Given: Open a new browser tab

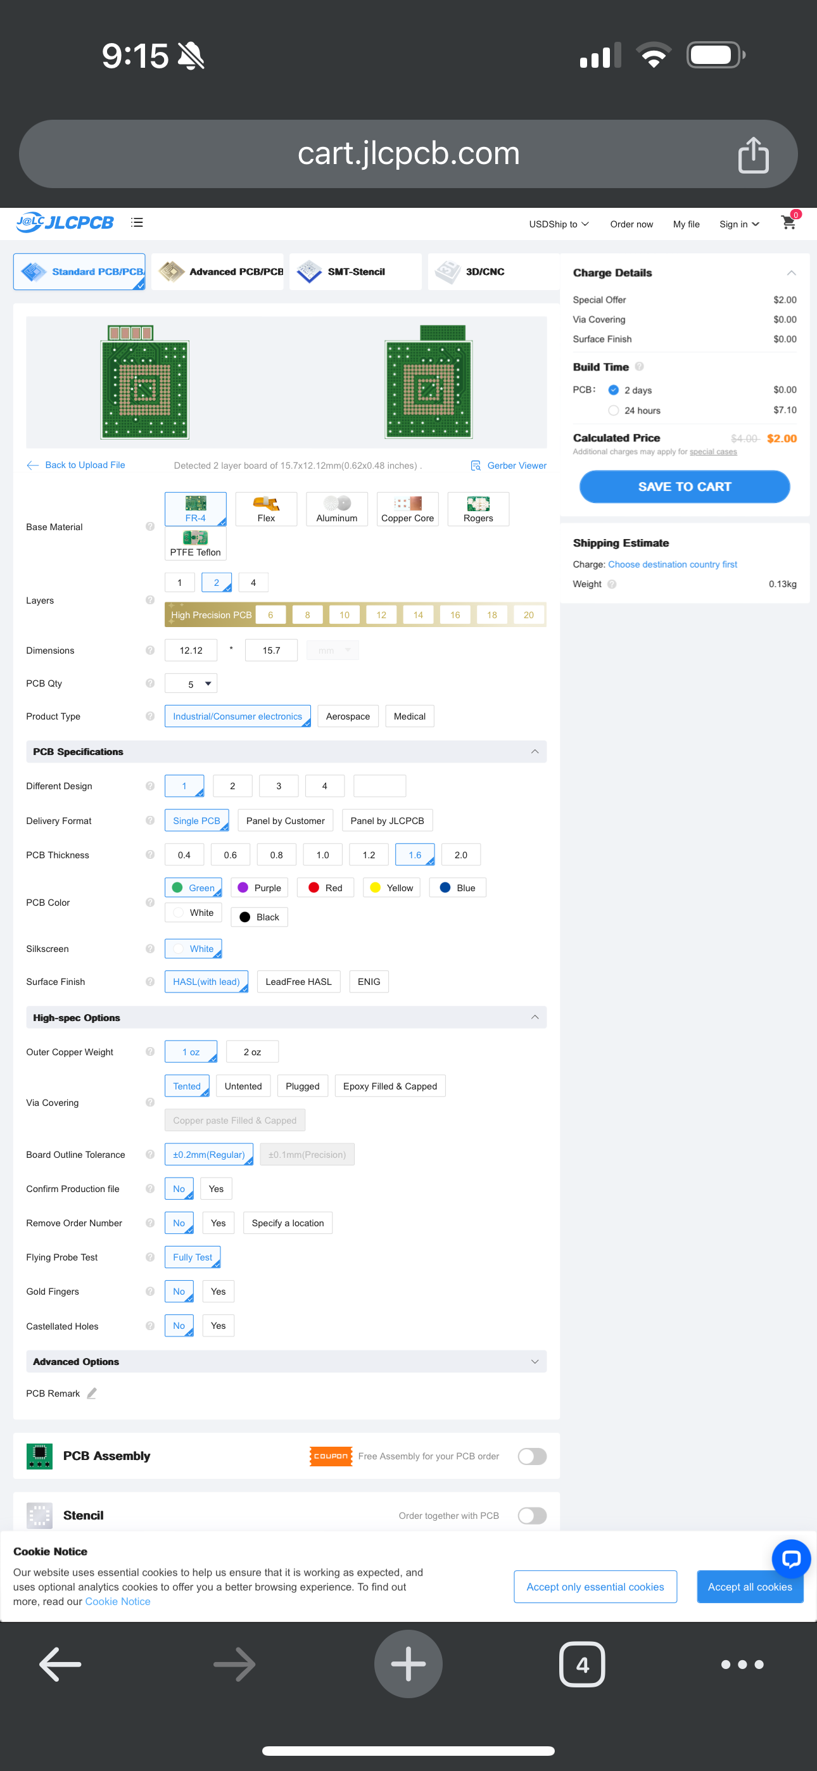Looking at the screenshot, I should click(408, 1664).
